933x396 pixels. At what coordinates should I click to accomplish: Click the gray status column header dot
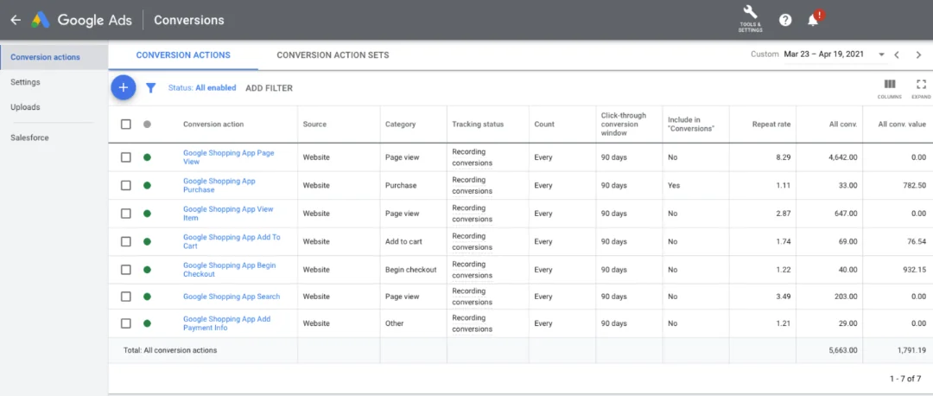[147, 124]
